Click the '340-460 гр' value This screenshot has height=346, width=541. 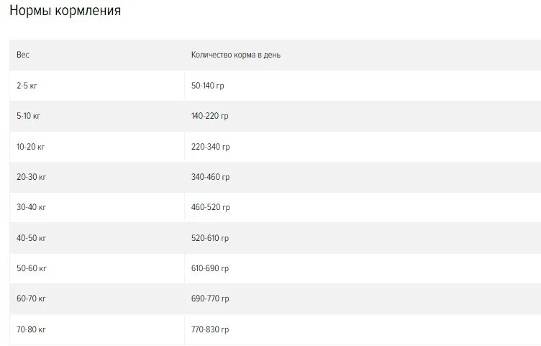(211, 177)
